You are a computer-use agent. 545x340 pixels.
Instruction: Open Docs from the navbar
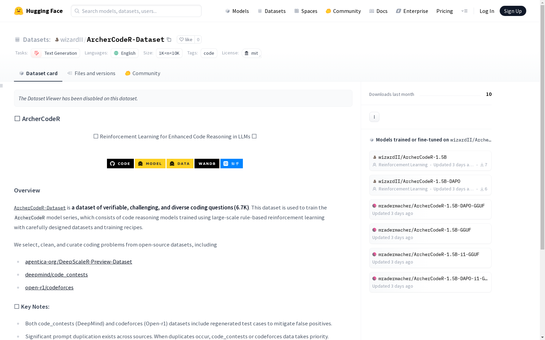[378, 11]
